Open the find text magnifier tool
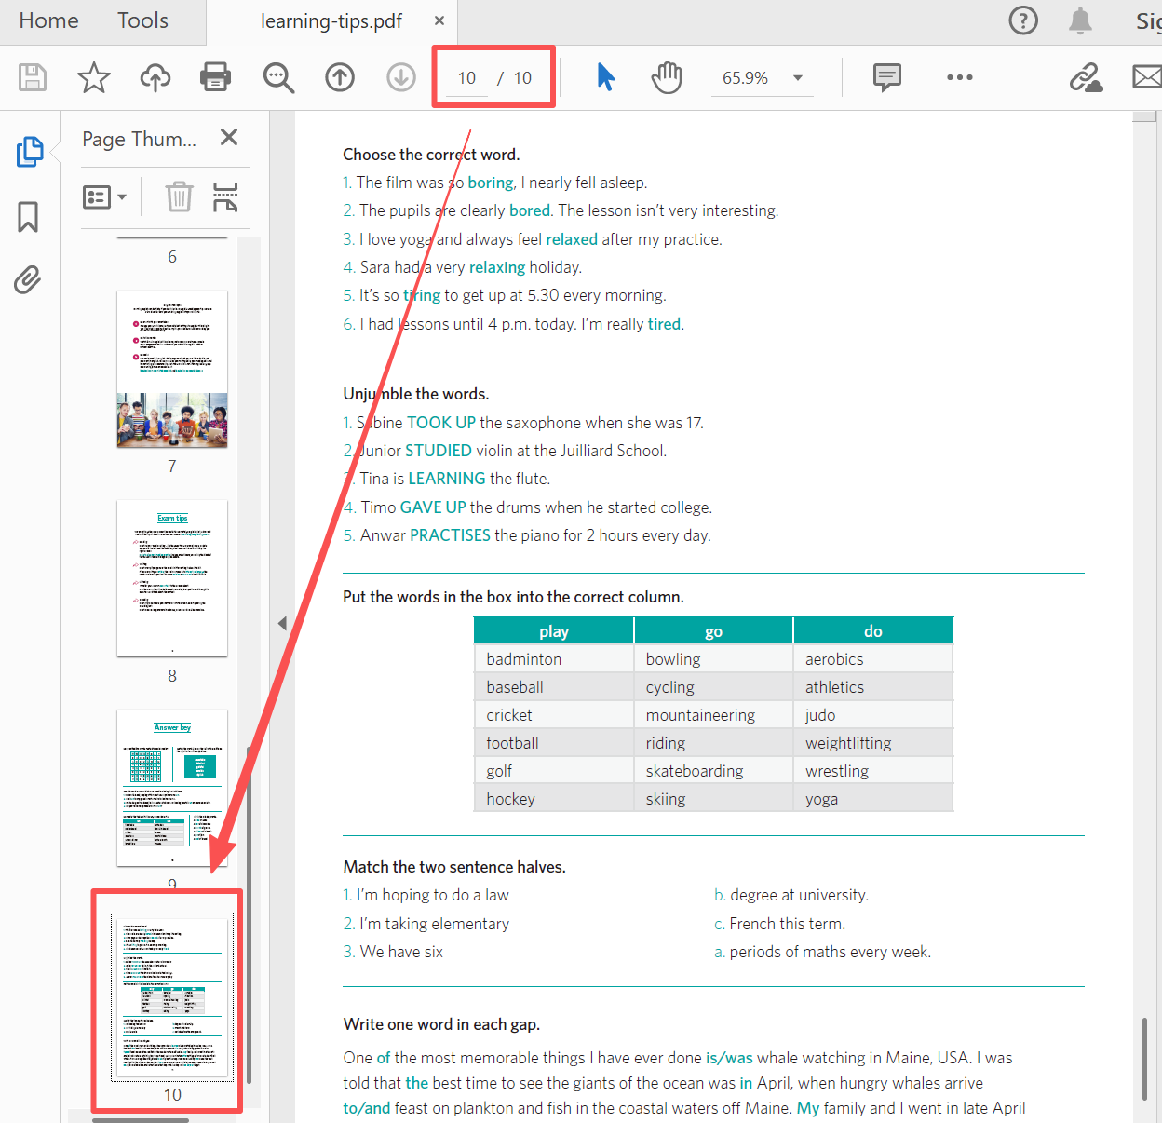Image resolution: width=1162 pixels, height=1123 pixels. [277, 78]
